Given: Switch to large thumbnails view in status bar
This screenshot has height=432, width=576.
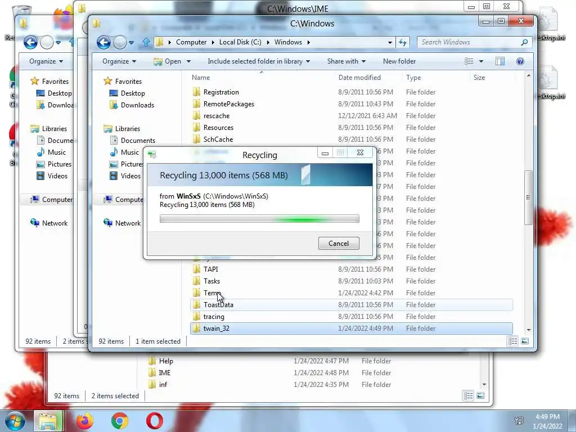Looking at the screenshot, I should (x=525, y=341).
